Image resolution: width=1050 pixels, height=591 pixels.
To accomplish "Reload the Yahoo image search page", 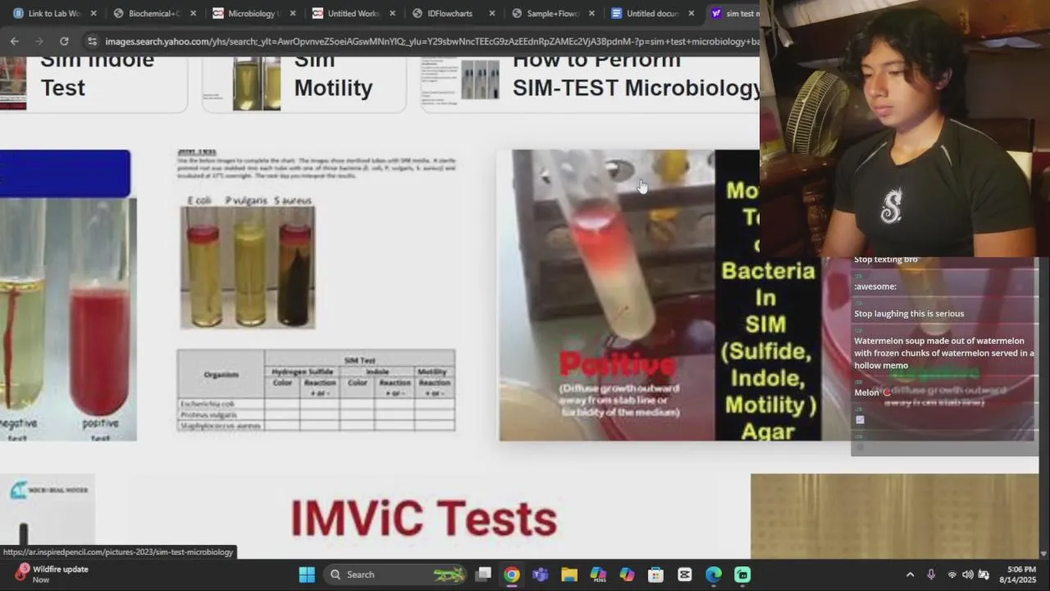I will [64, 41].
